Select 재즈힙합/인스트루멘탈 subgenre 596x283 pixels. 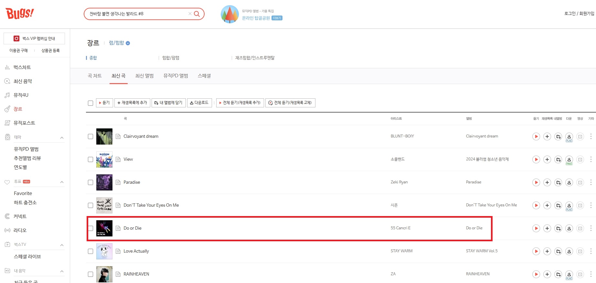(x=255, y=58)
